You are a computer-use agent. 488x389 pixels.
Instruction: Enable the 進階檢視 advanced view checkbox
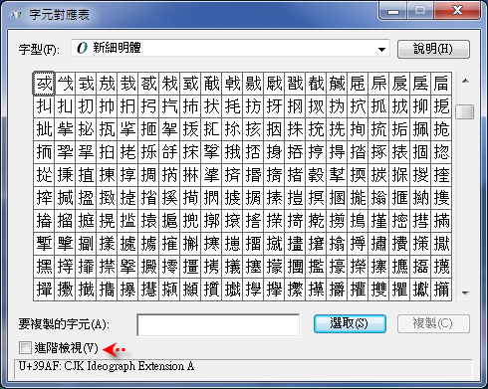pos(25,348)
